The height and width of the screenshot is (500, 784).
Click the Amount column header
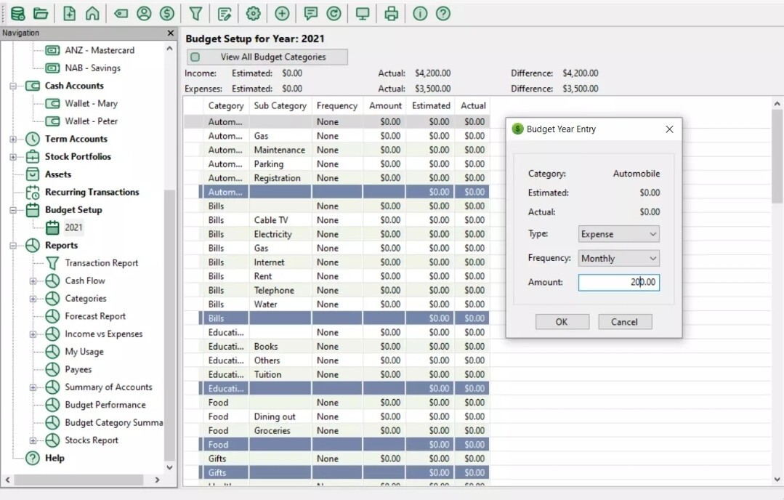385,106
